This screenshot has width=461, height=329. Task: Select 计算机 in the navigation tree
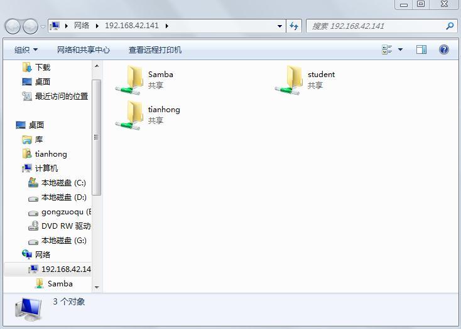point(40,169)
